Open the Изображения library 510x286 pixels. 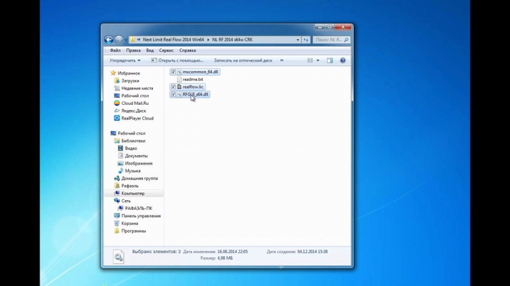click(138, 163)
